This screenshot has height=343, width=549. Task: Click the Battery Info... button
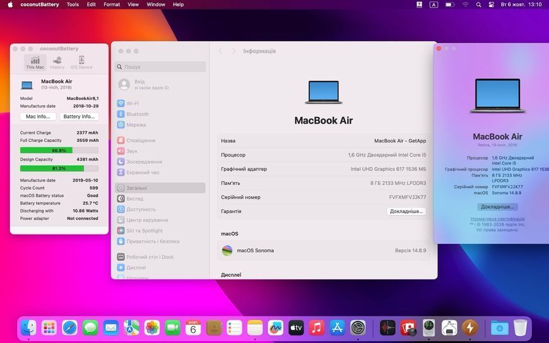(79, 117)
